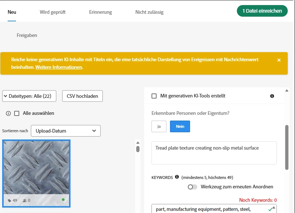This screenshot has height=213, width=295.
Task: Toggle Werkzeug zum erneuten Anordnen switch
Action: click(x=192, y=187)
